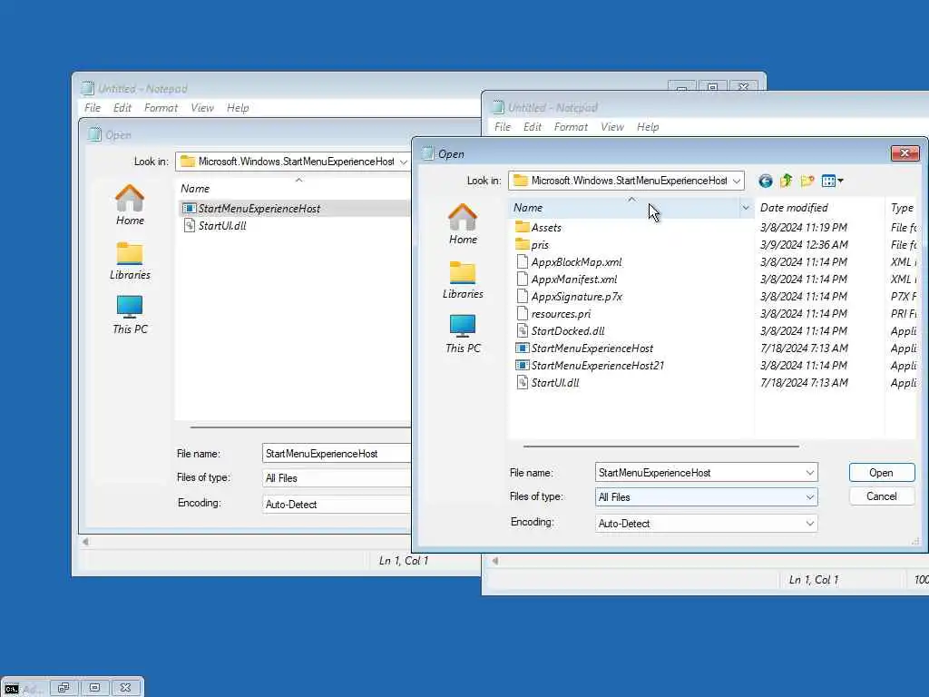Click the Back arrow icon in the Open dialog toolbar
This screenshot has width=929, height=697.
(765, 181)
